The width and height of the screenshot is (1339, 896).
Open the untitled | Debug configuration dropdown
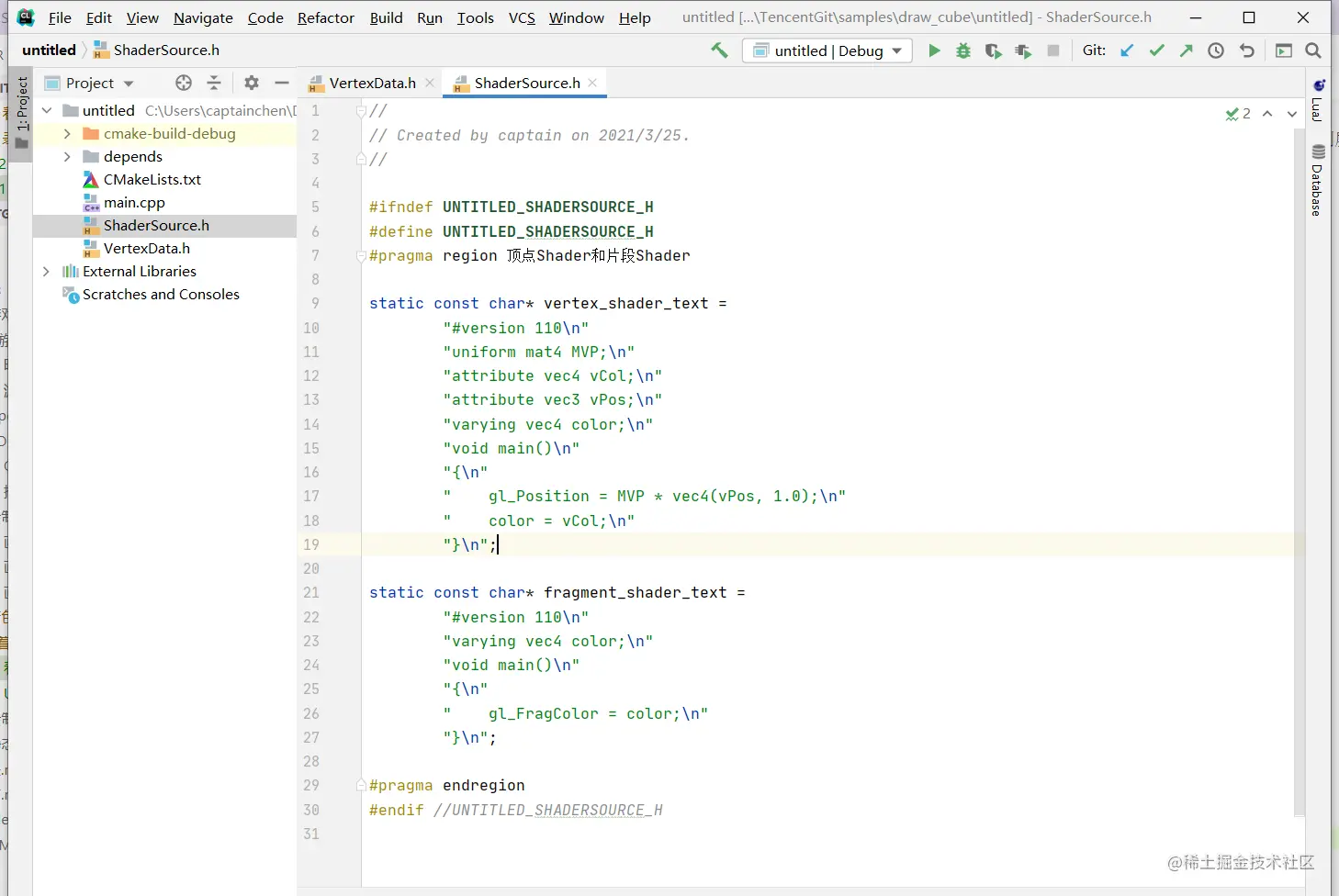tap(827, 50)
